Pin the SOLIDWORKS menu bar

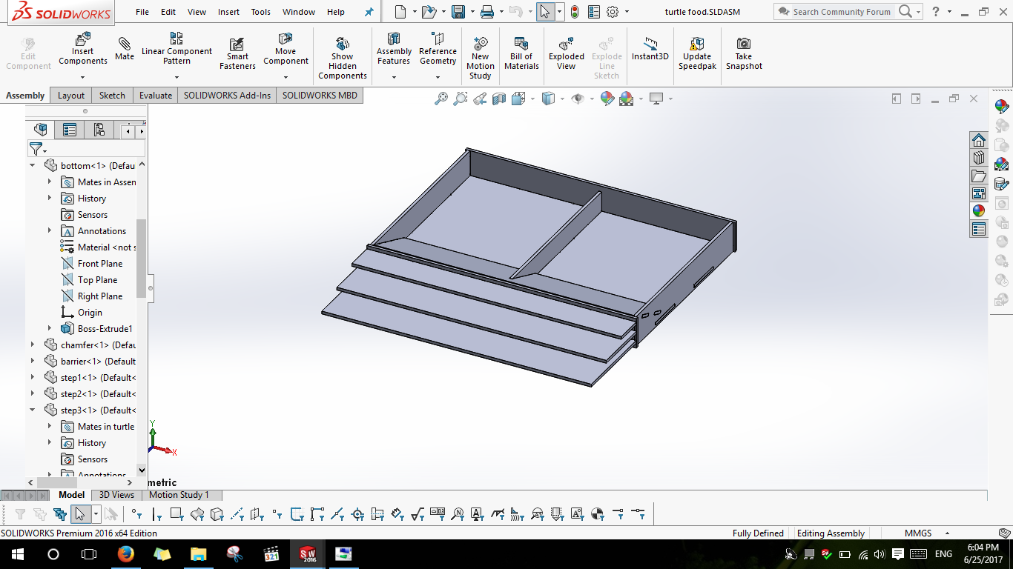(369, 12)
